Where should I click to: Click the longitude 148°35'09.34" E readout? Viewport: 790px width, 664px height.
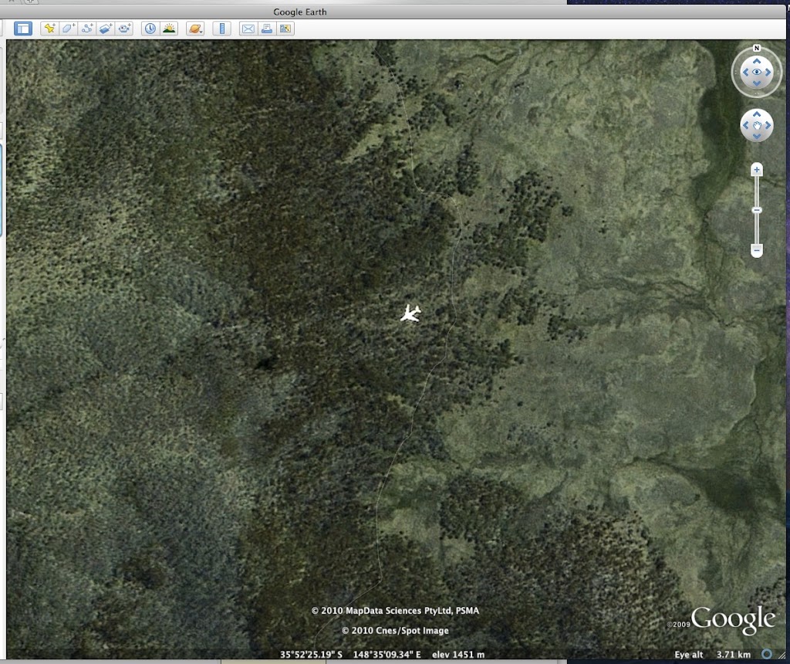click(x=387, y=655)
